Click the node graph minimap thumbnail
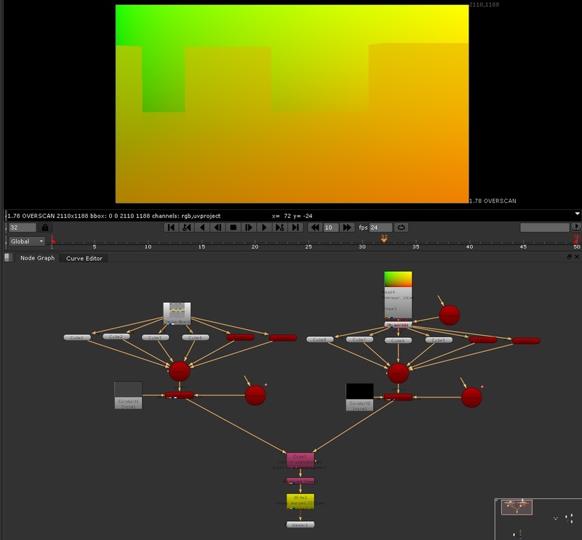Screen dimensions: 582x540 pos(537,517)
